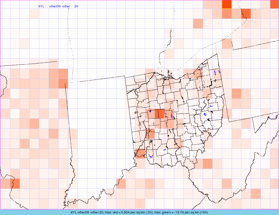Click the orange cell east of Ohio's eastern border
The image size is (279, 215).
click(x=236, y=94)
